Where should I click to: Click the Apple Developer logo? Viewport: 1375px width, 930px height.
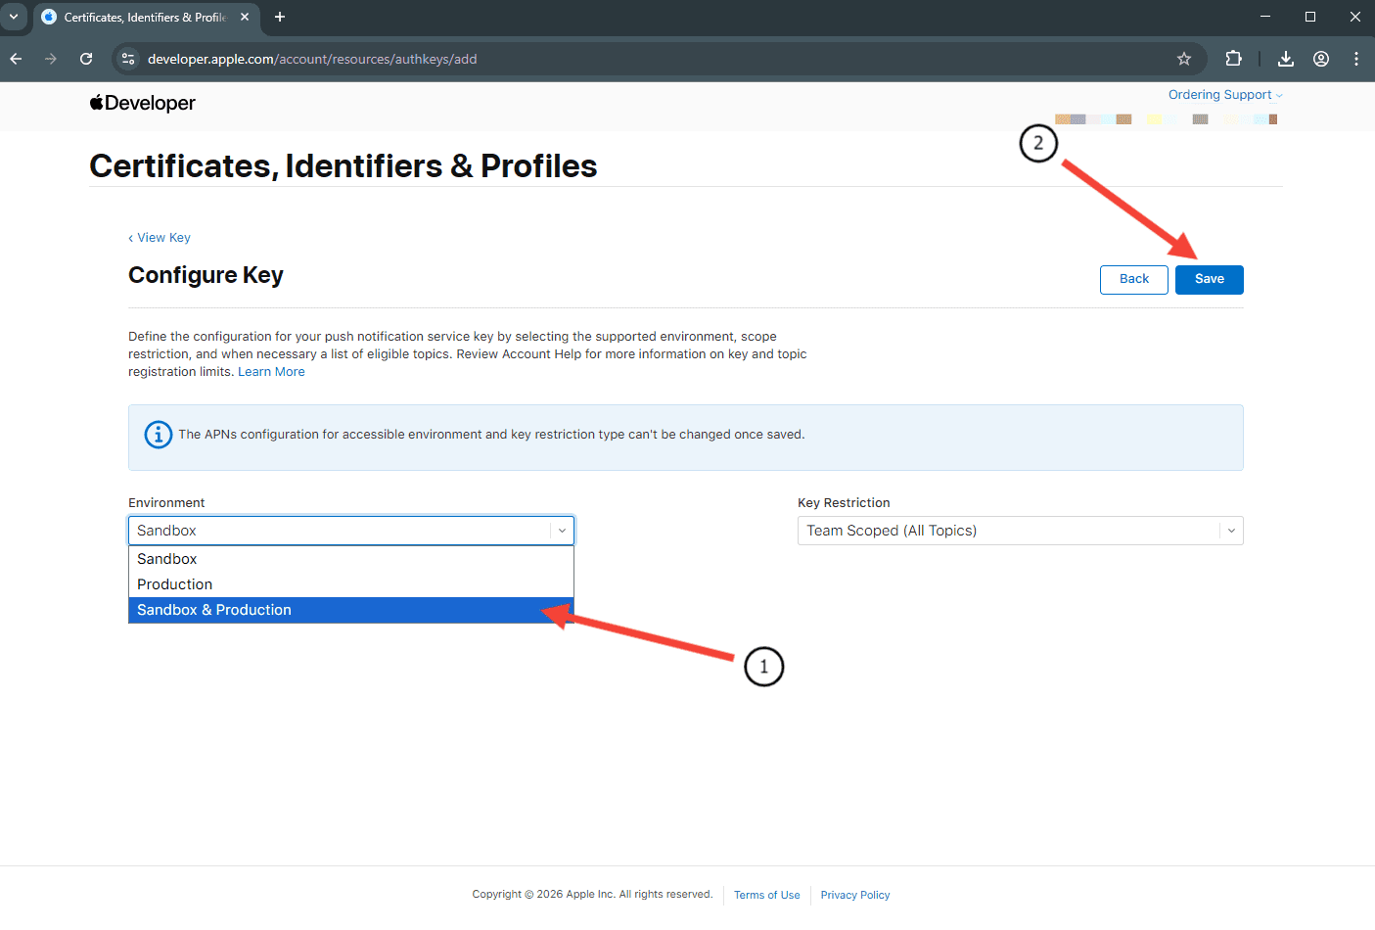click(x=143, y=103)
